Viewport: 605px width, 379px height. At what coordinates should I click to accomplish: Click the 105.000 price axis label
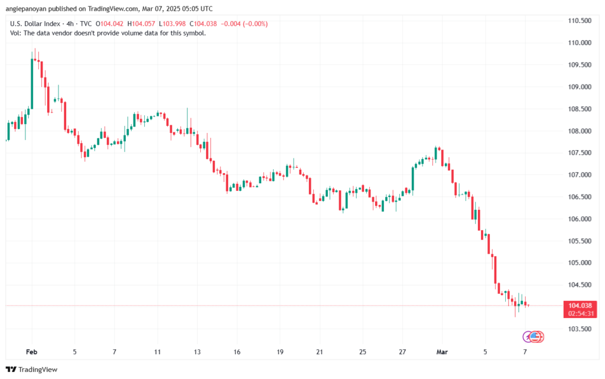point(580,263)
